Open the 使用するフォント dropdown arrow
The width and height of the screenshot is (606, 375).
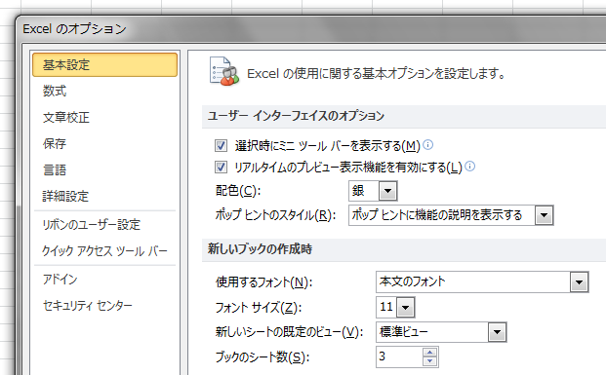tap(579, 282)
